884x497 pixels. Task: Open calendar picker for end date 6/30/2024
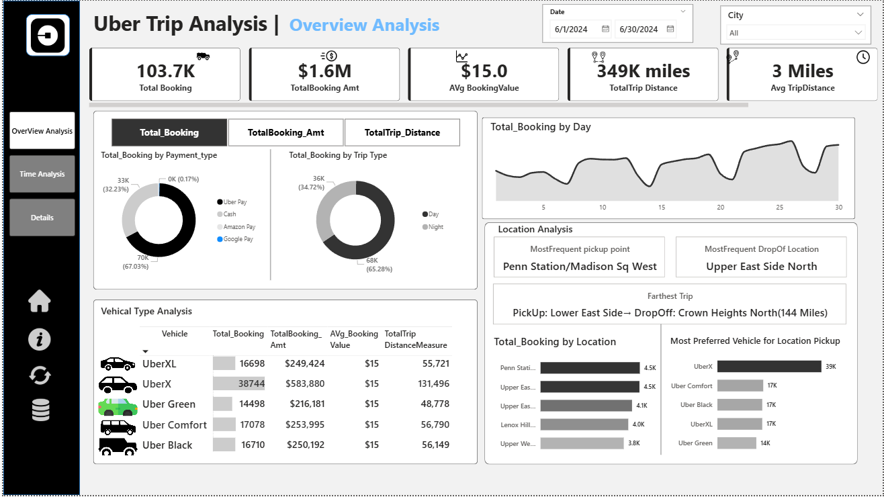670,29
